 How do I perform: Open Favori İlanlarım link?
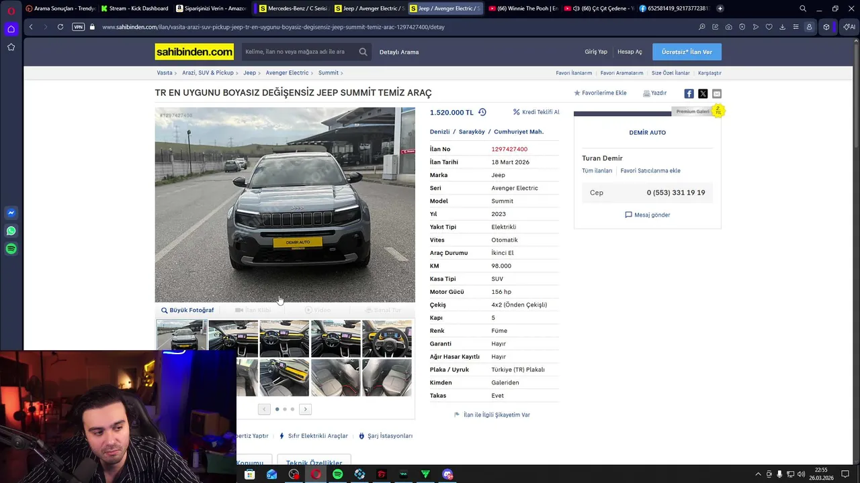coord(574,72)
